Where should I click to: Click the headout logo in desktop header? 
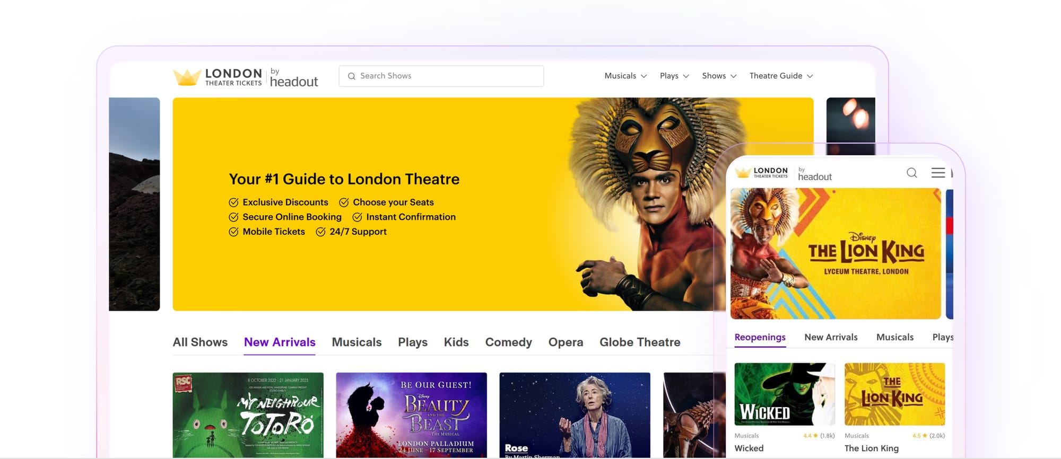click(x=294, y=77)
